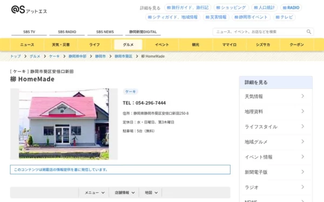Click the ケーキ category tag
The image size is (324, 202).
[x=131, y=92]
